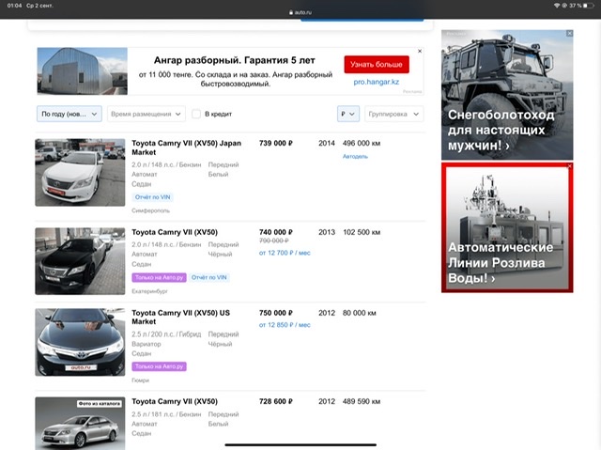Enable the В кредит checkbox
Image resolution: width=601 pixels, height=450 pixels.
[x=196, y=114]
